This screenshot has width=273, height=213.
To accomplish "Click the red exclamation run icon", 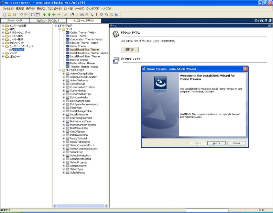I will pyautogui.click(x=97, y=15).
